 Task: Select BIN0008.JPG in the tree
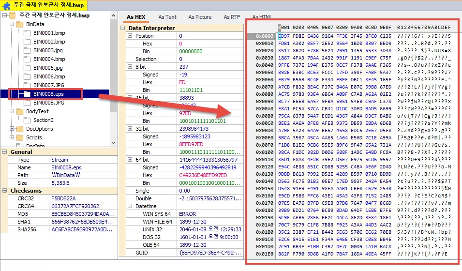coord(49,103)
